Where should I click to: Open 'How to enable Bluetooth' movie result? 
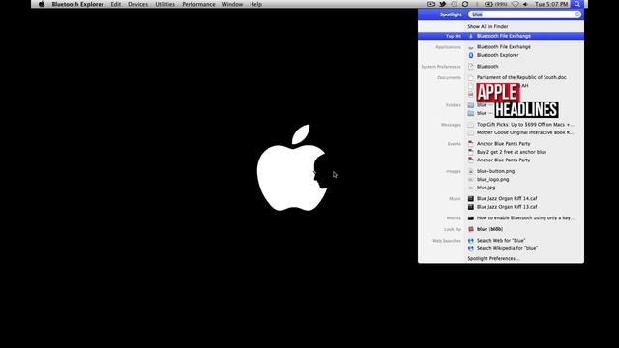525,217
